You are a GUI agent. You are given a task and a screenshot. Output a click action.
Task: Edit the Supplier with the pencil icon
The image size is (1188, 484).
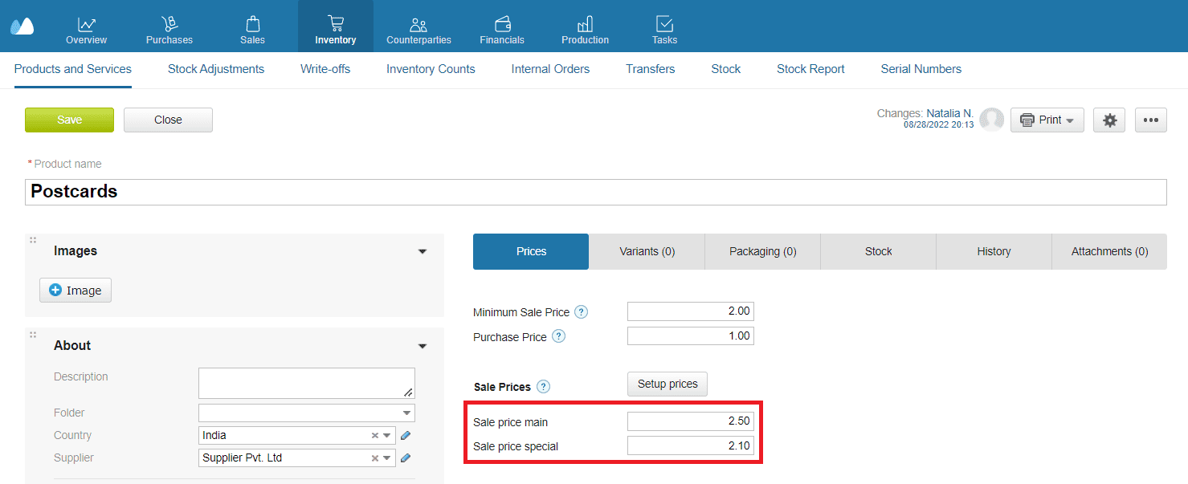click(x=405, y=458)
